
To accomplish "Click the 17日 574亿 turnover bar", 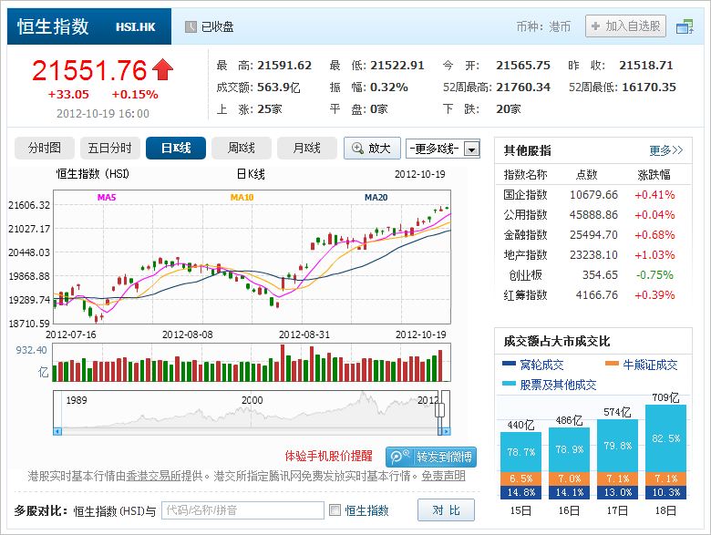I will tap(617, 458).
